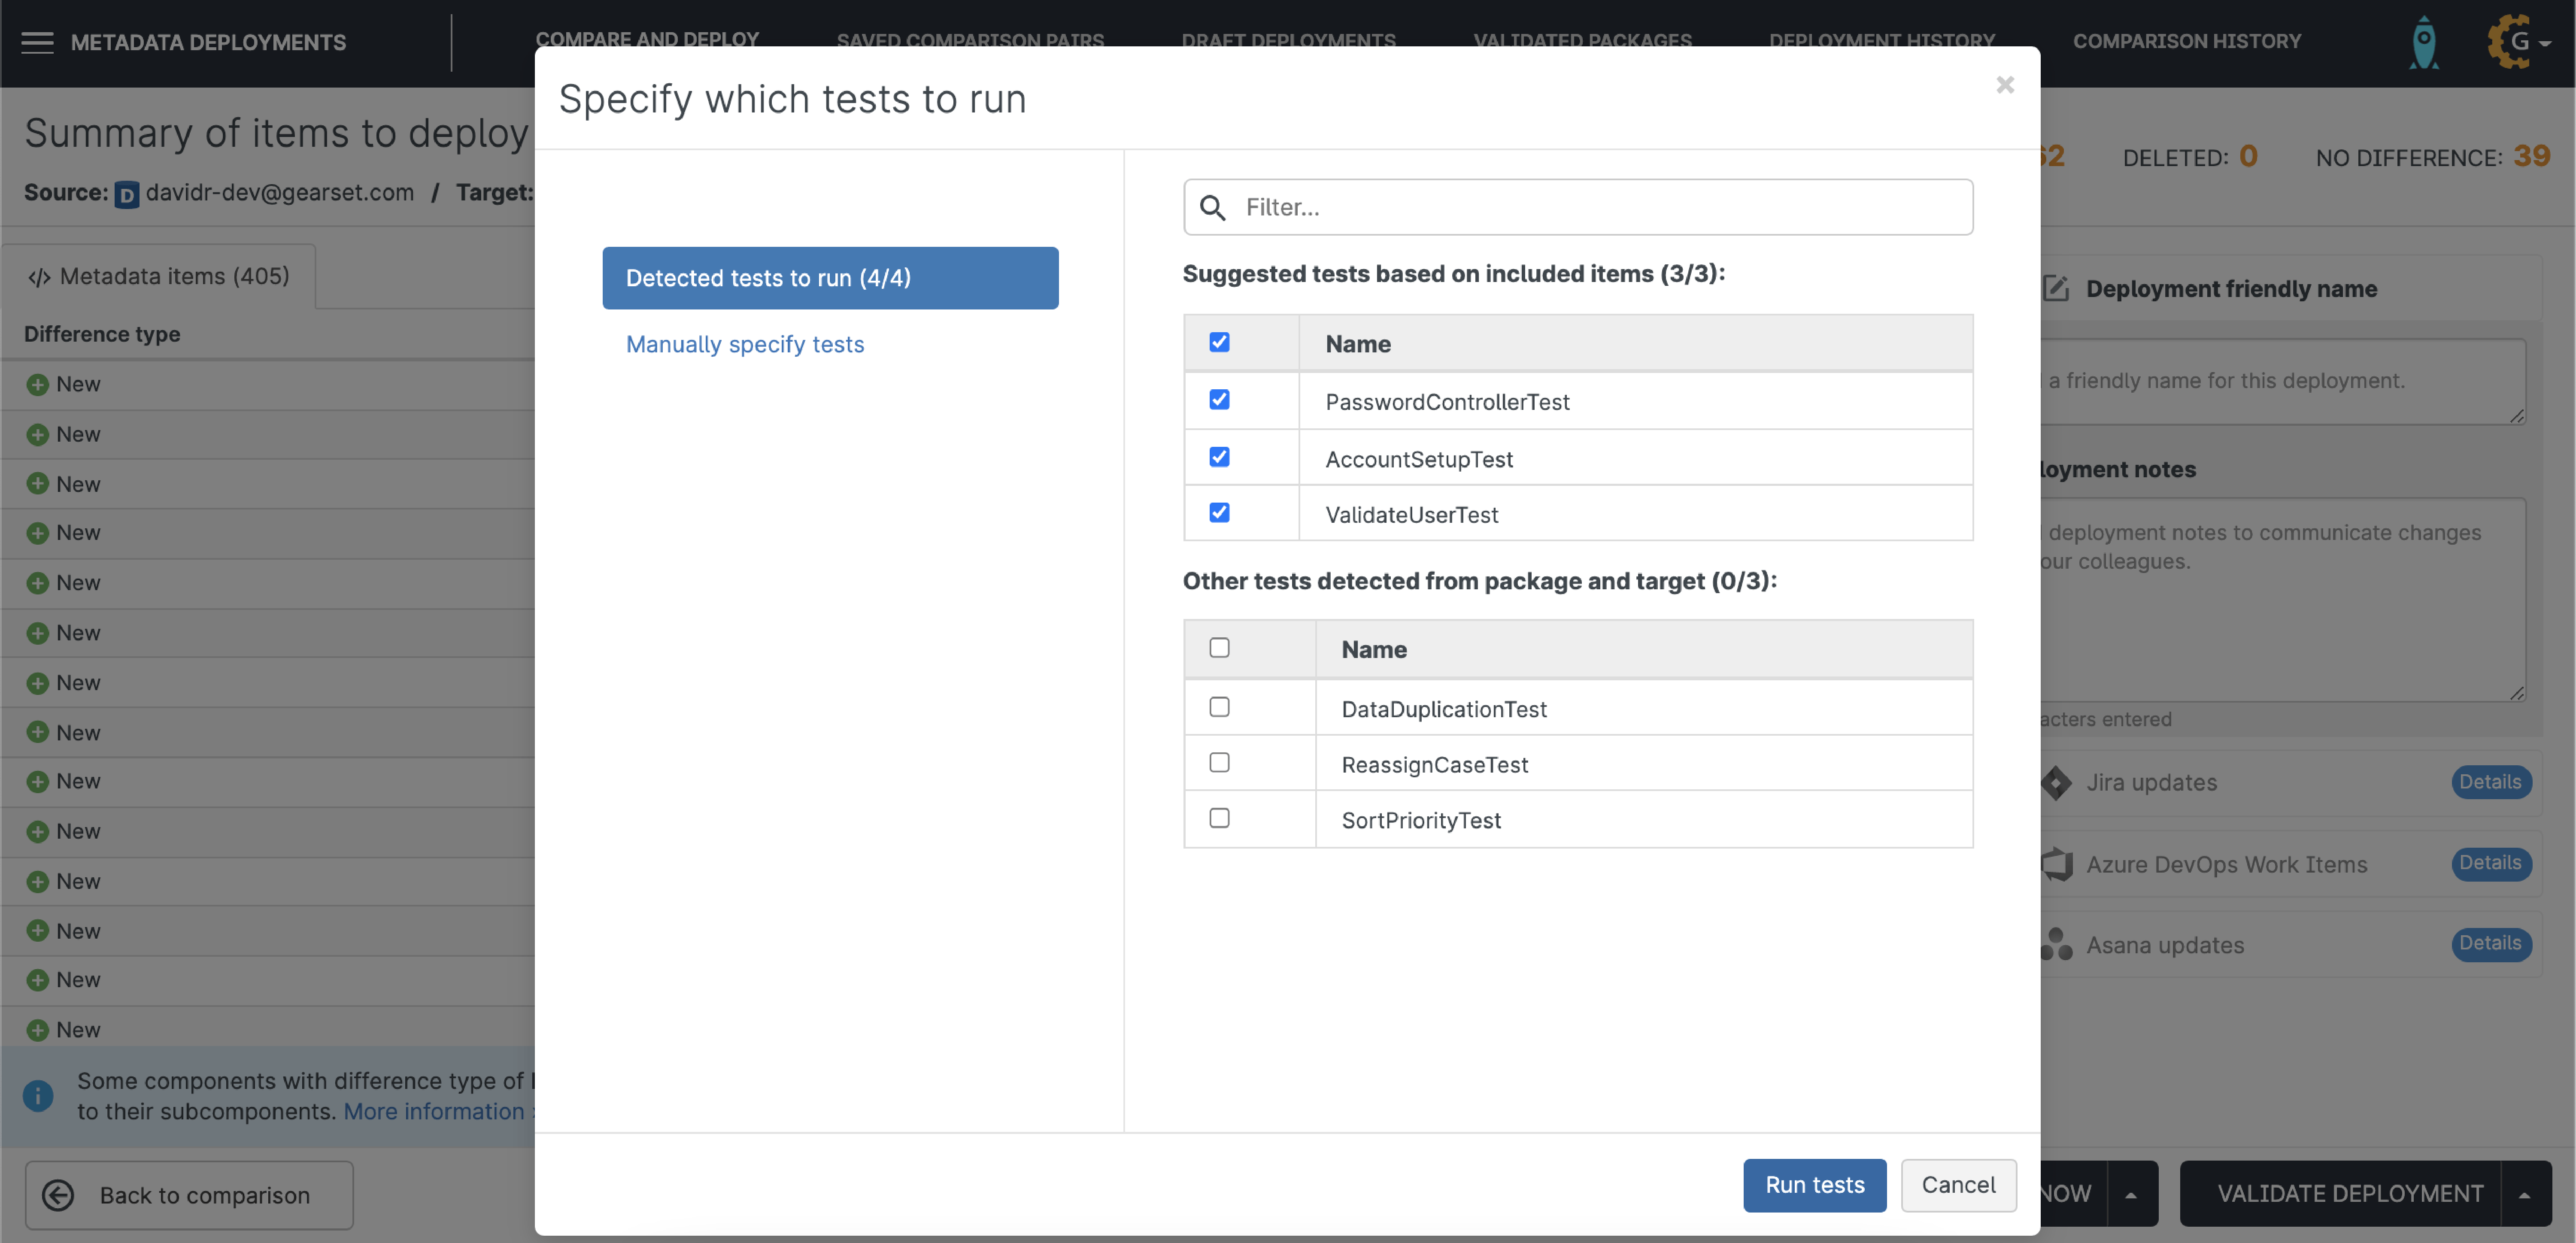Image resolution: width=2576 pixels, height=1243 pixels.
Task: Click the blue info icon at bottom left
Action: coord(38,1096)
